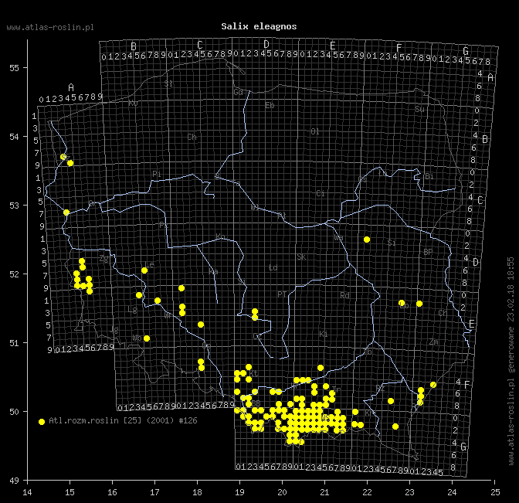The image size is (519, 503).
Task: Click the Wb city label
Action: 137,338
